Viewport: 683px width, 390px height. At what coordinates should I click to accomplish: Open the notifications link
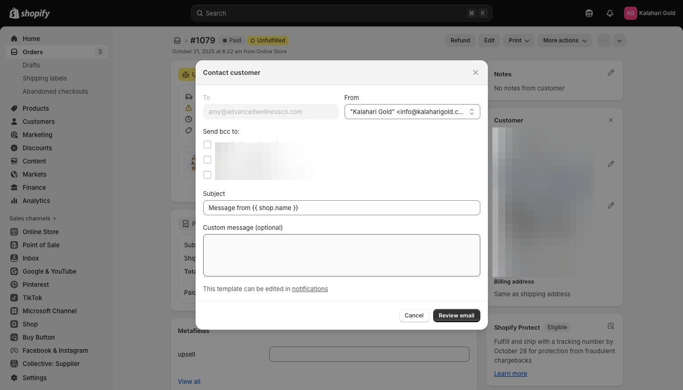[310, 289]
